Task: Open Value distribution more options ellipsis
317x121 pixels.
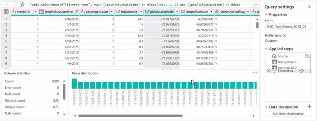Action: pos(255,73)
